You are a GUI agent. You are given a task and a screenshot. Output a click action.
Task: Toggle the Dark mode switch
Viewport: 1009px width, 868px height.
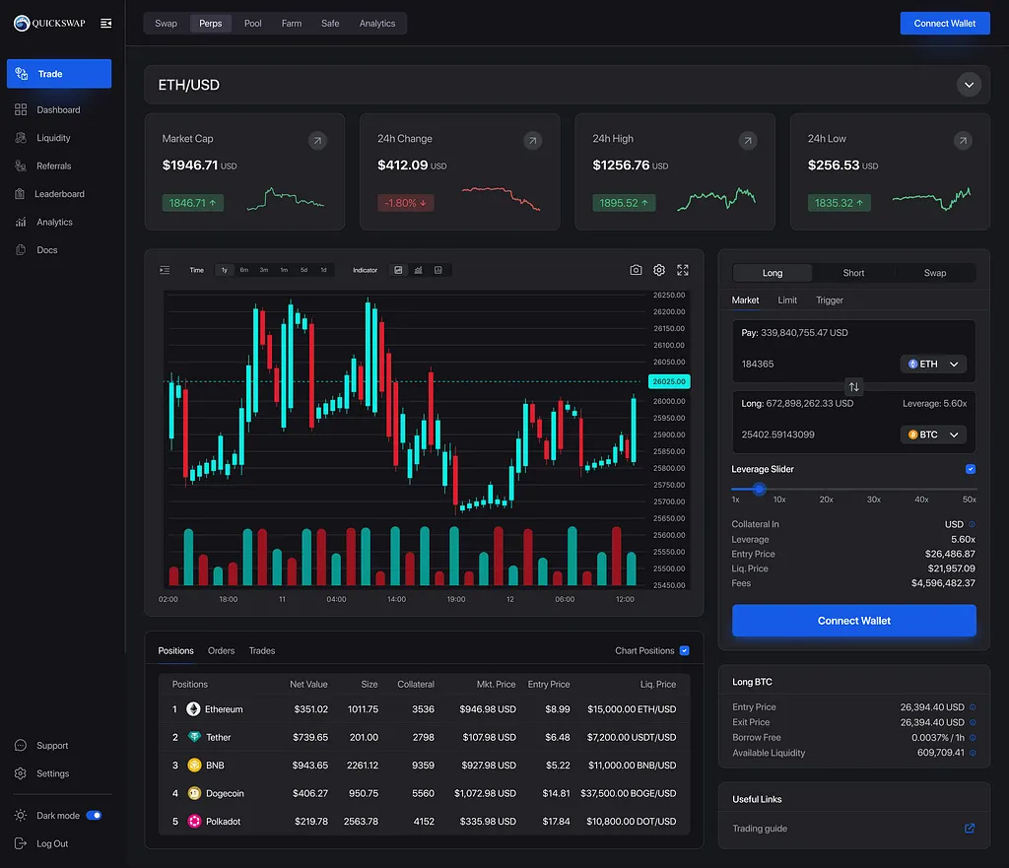tap(94, 815)
